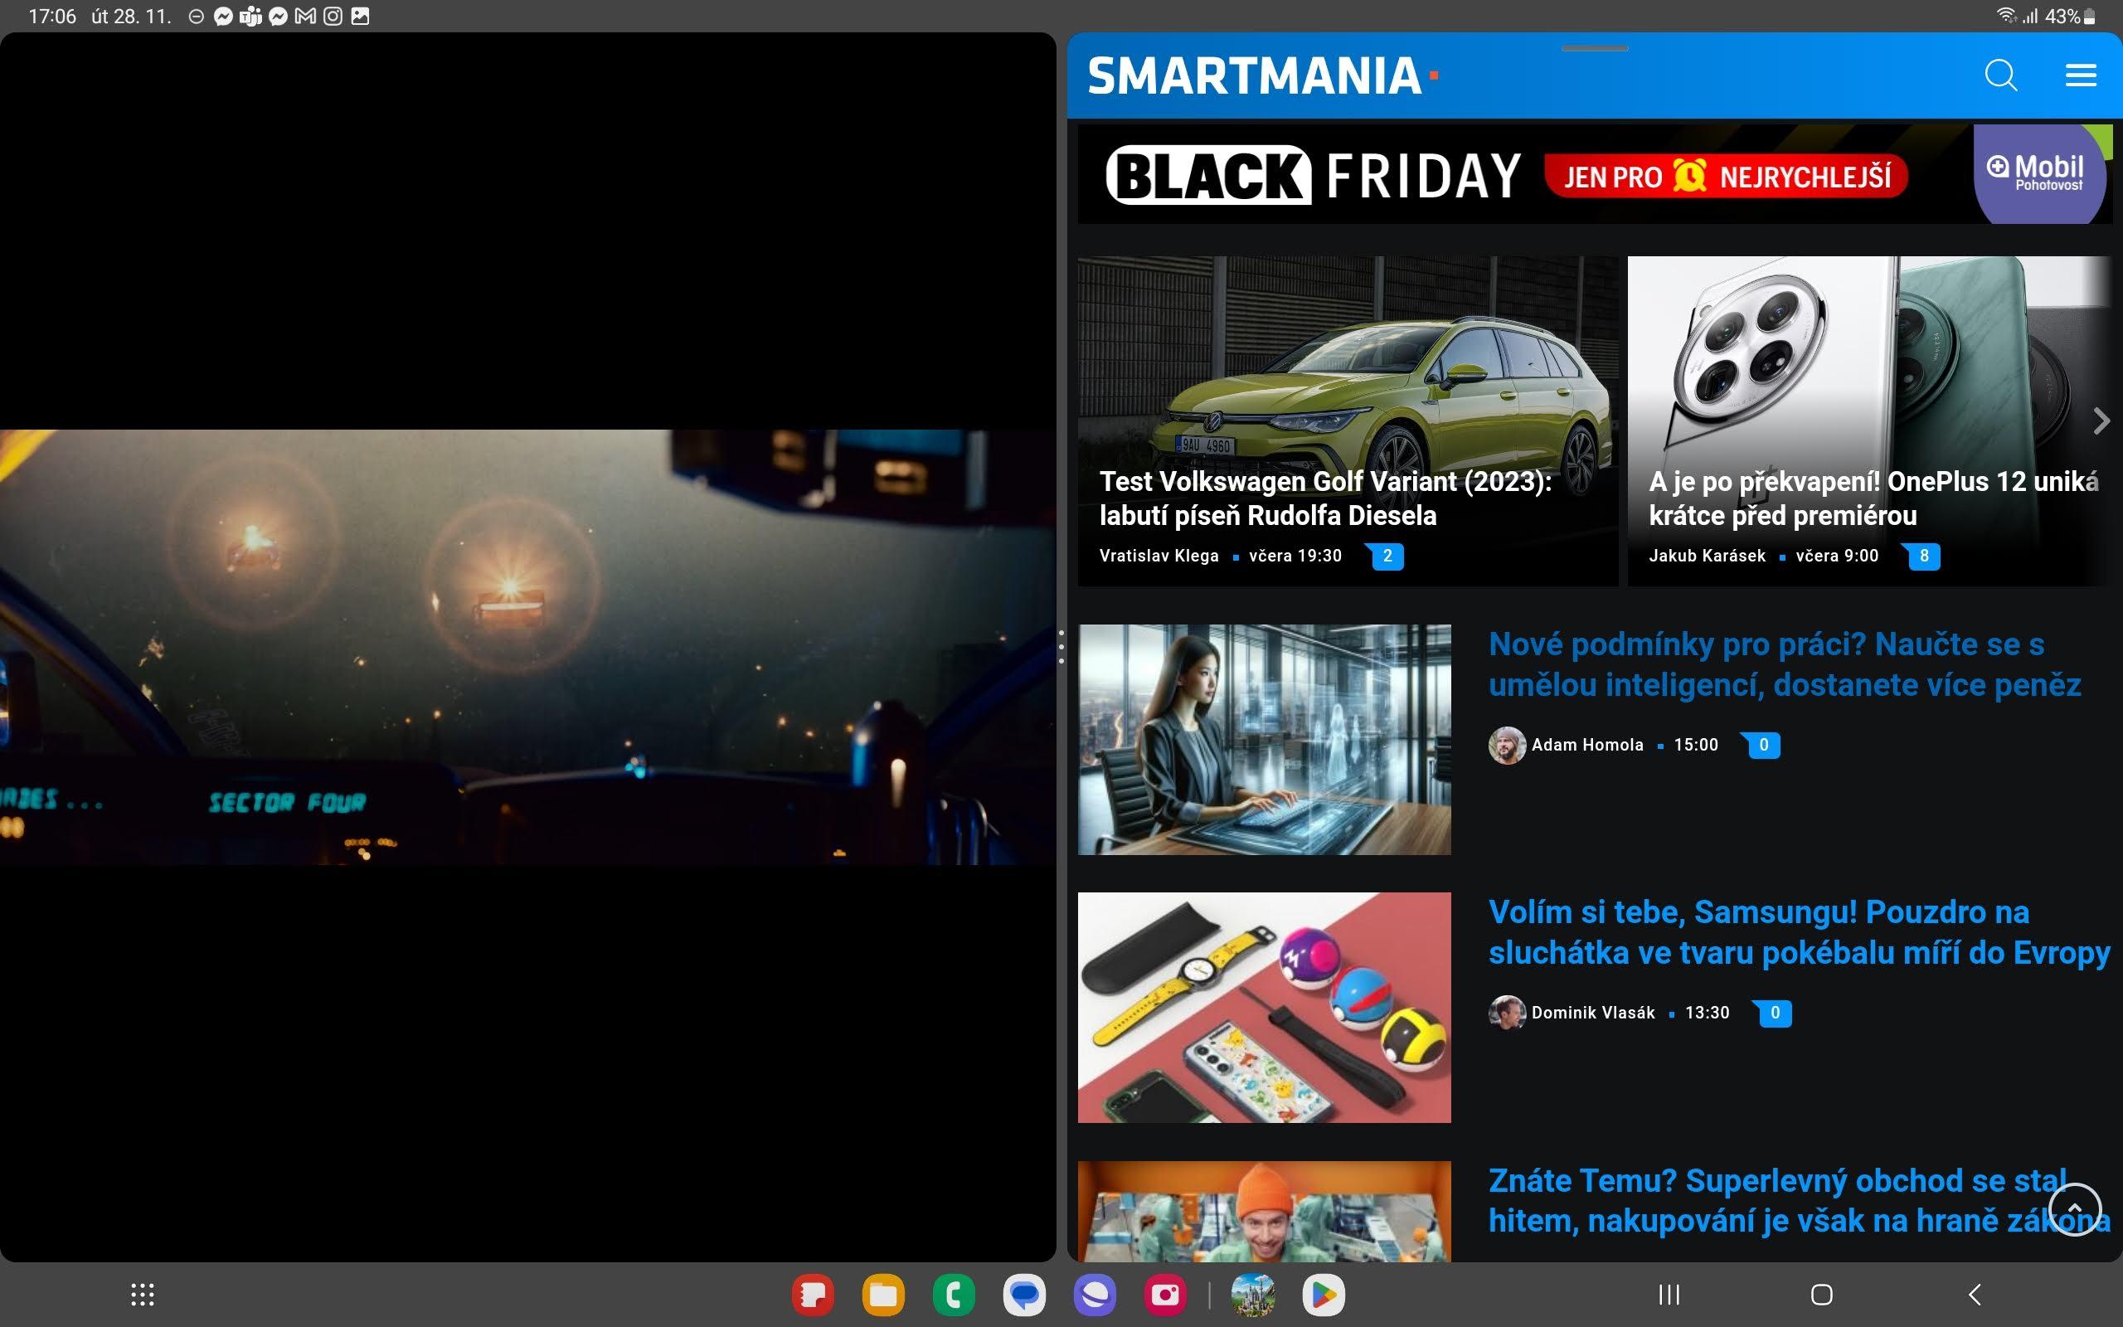This screenshot has height=1327, width=2123.
Task: Tap the Home navigation button
Action: [x=1822, y=1295]
